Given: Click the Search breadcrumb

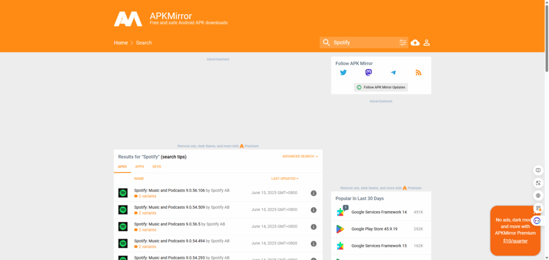Looking at the screenshot, I should (x=144, y=43).
